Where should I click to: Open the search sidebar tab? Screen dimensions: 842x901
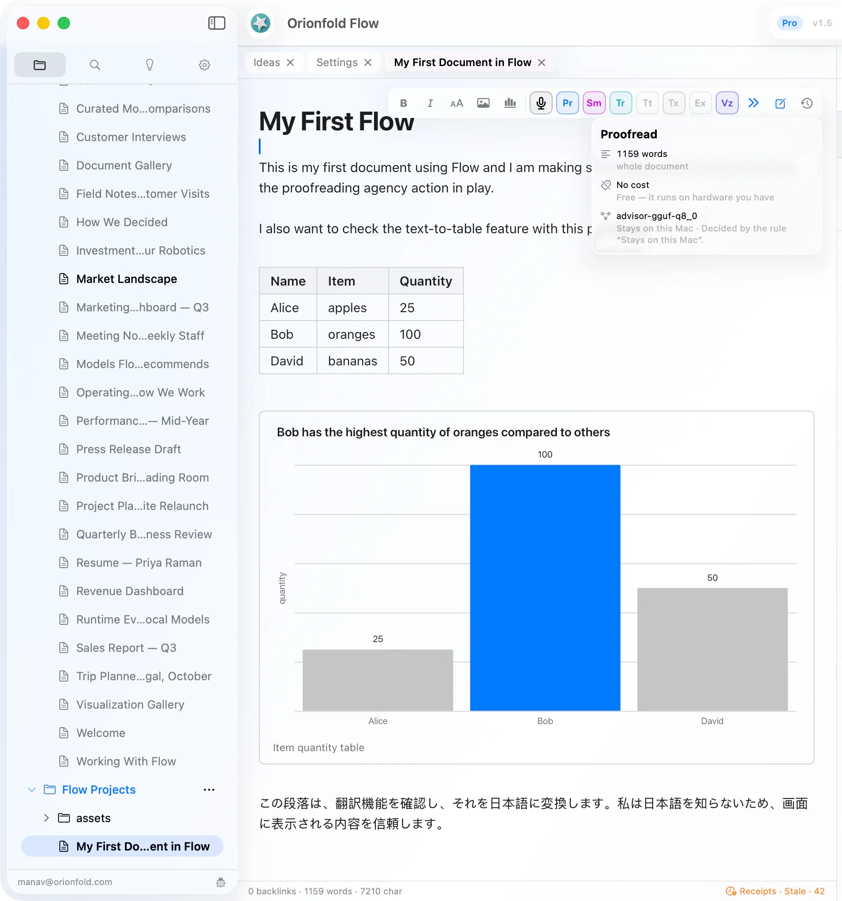(95, 65)
